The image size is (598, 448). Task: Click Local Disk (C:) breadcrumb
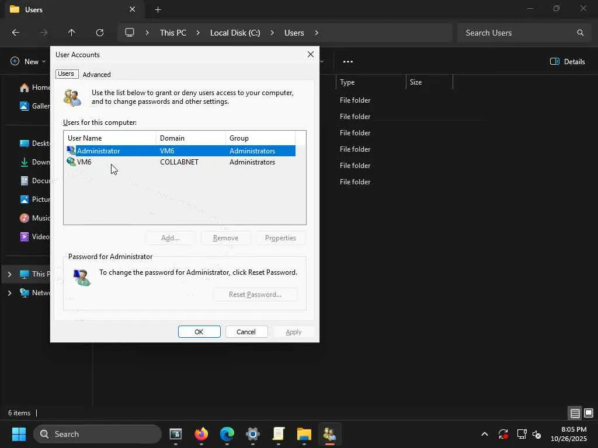(x=235, y=33)
